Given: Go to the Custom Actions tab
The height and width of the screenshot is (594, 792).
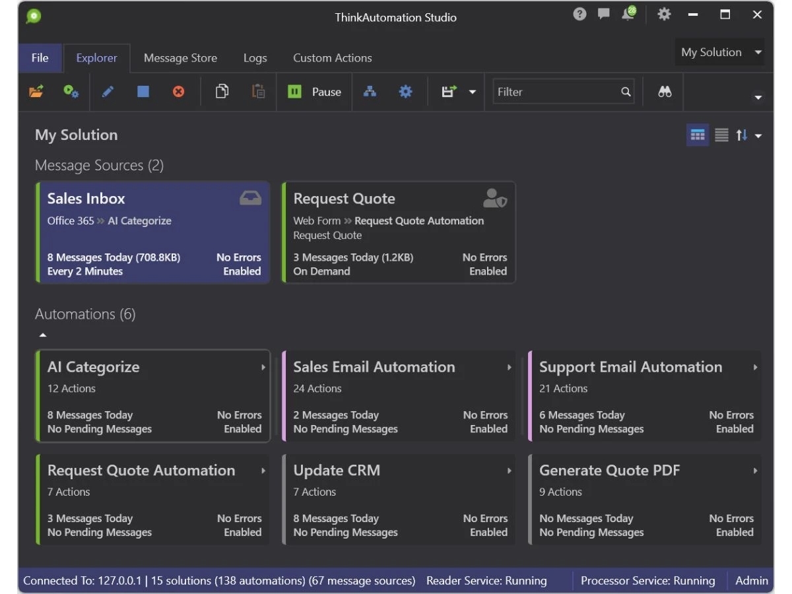Looking at the screenshot, I should point(332,58).
